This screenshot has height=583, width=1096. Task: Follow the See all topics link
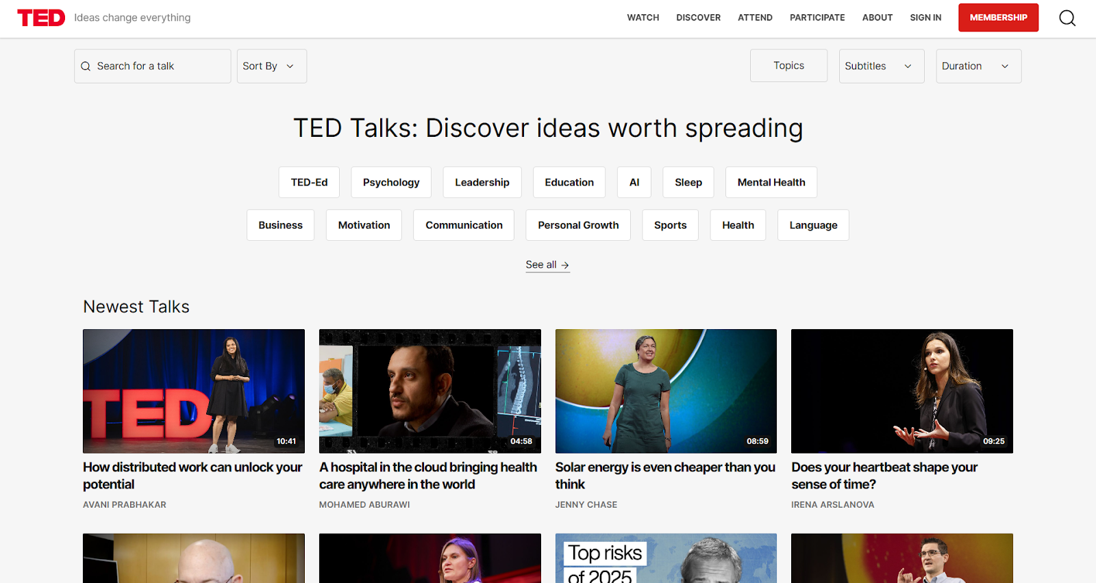tap(547, 265)
